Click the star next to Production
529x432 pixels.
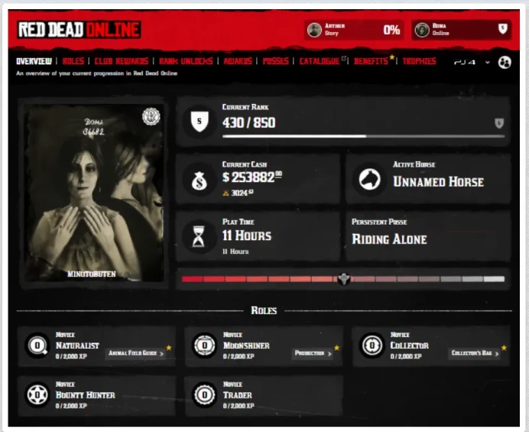pos(336,348)
